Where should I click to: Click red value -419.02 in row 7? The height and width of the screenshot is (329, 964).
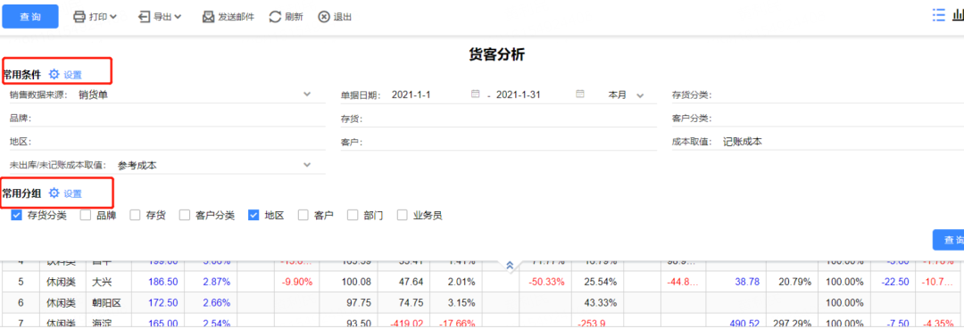pyautogui.click(x=406, y=324)
